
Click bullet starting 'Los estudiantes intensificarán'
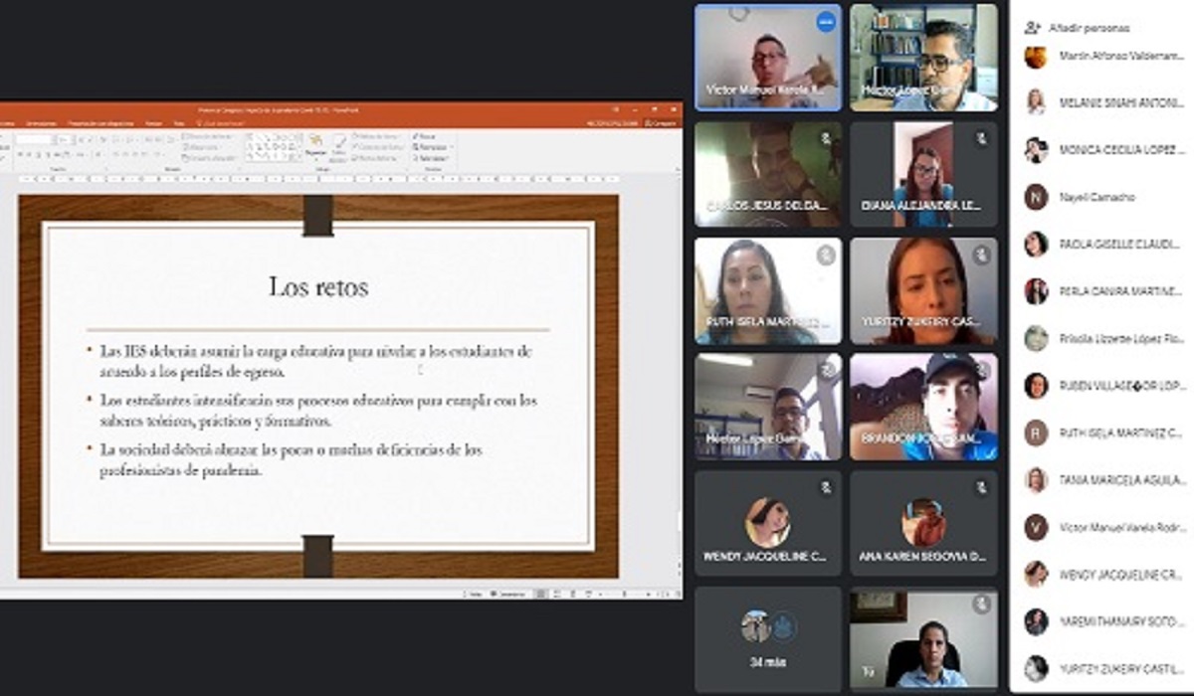tap(317, 410)
